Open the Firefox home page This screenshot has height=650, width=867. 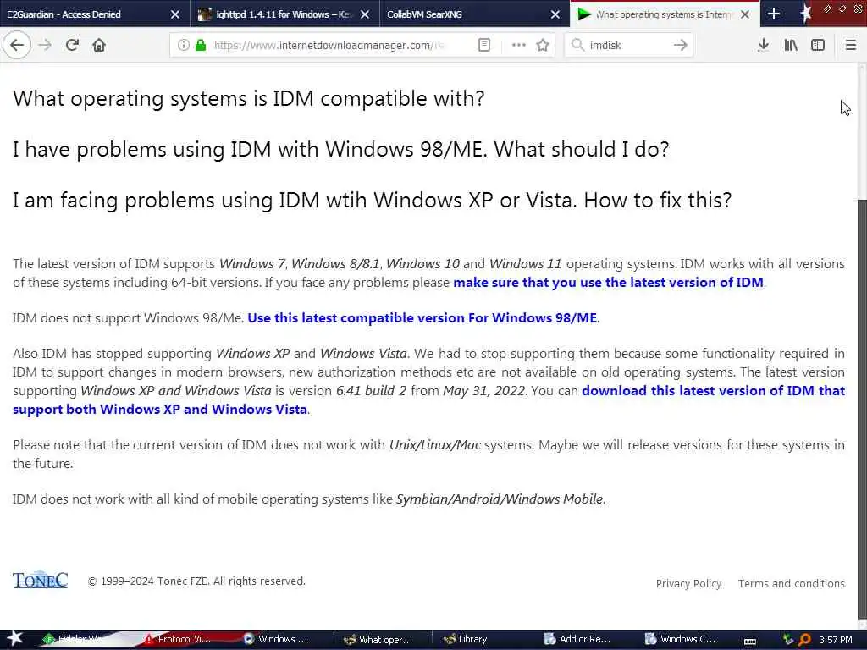click(x=99, y=45)
